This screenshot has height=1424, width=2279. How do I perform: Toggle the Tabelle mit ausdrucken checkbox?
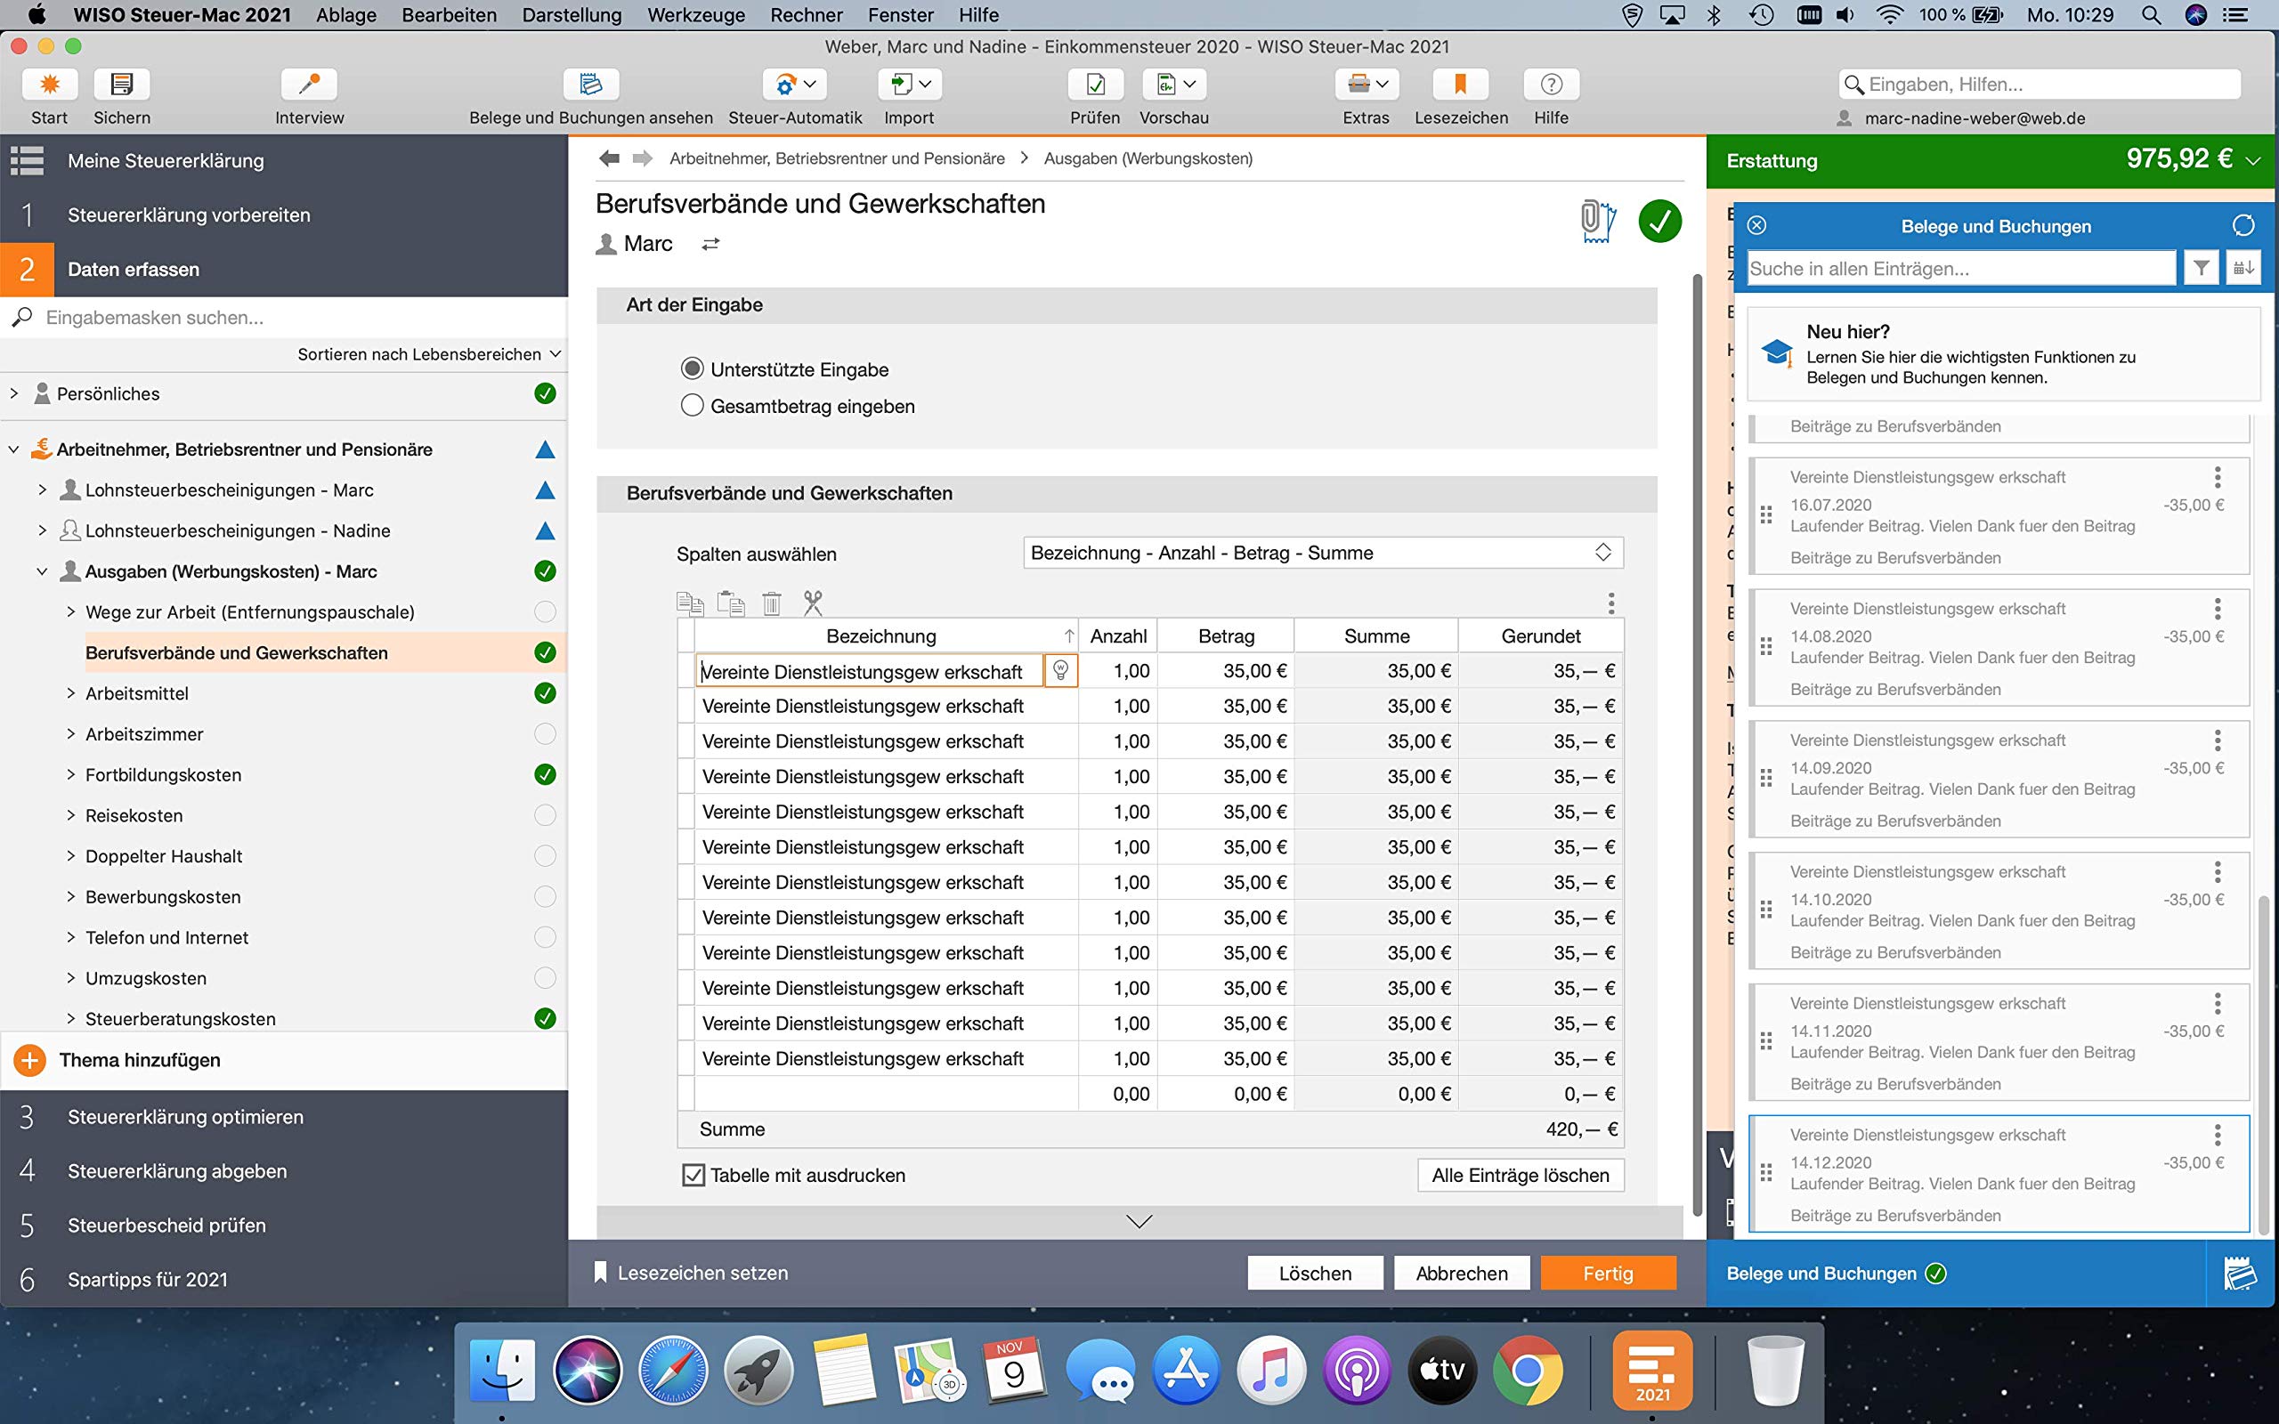(x=693, y=1176)
